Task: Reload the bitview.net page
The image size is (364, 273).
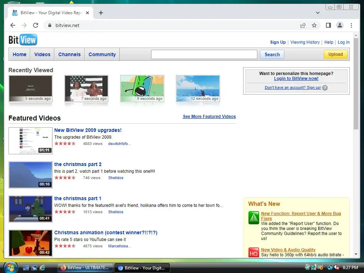Action: point(36,25)
